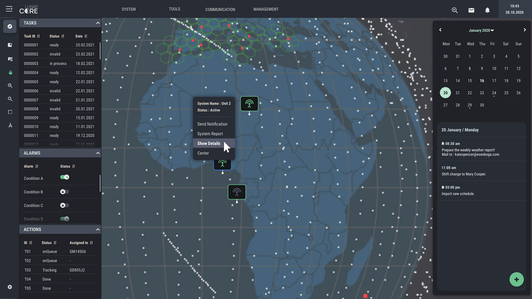This screenshot has height=299, width=532.
Task: Select the rectangle selection tool
Action: coord(10,112)
